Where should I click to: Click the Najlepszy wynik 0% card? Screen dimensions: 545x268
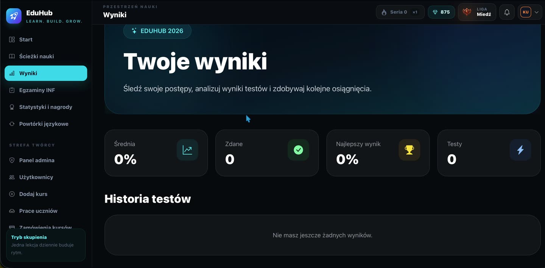coord(378,153)
